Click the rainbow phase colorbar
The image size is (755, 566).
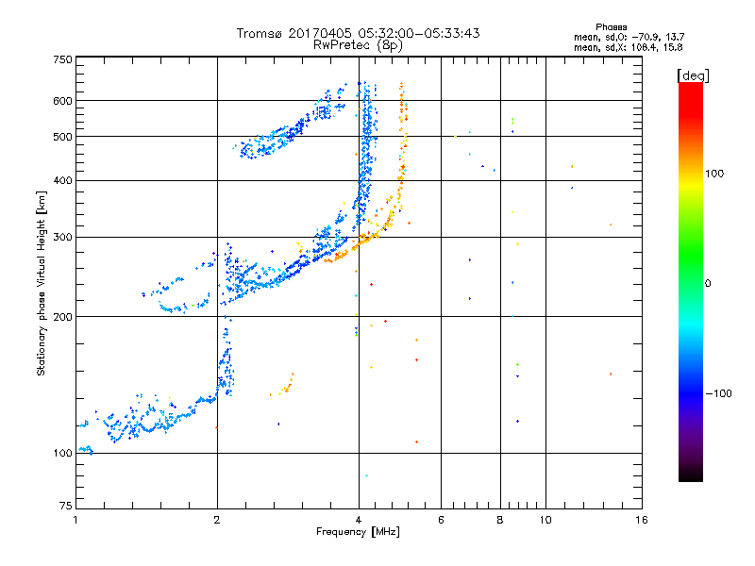(691, 281)
